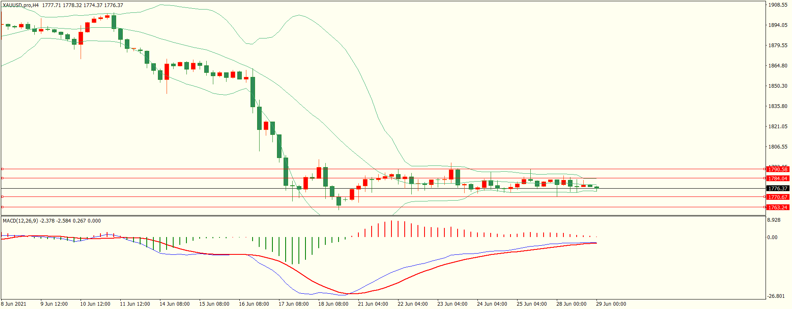
Task: Click the 1908.55 price axis label
Action: [778, 5]
